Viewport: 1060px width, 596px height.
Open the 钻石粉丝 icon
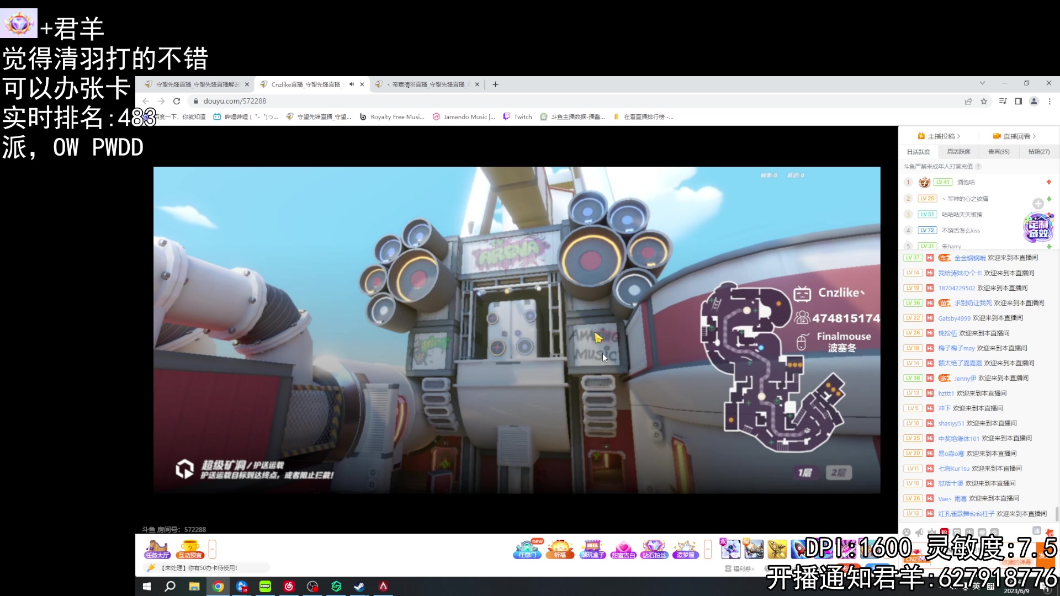coord(654,550)
